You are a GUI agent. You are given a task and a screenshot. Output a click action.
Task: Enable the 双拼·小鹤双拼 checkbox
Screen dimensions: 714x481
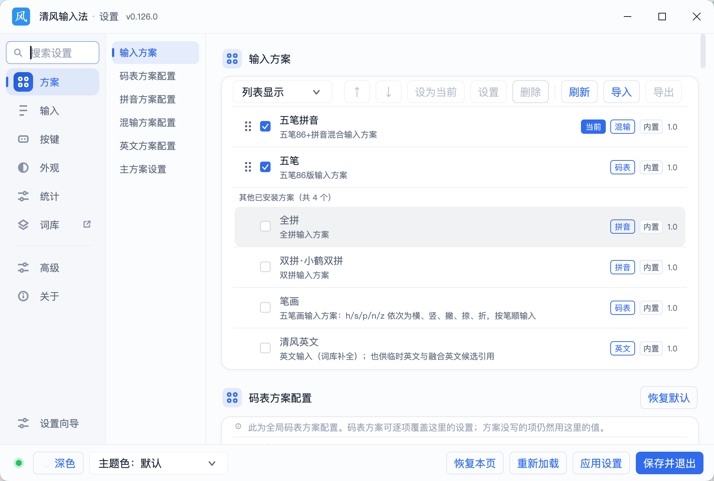point(265,267)
